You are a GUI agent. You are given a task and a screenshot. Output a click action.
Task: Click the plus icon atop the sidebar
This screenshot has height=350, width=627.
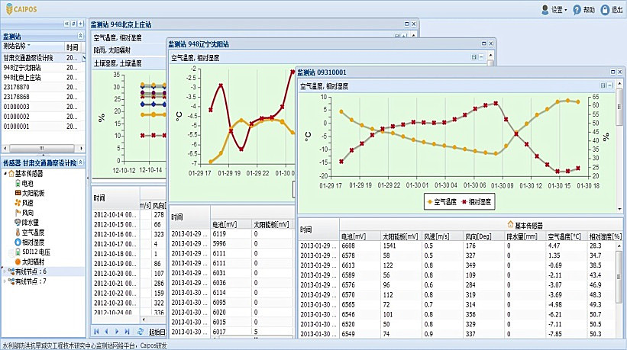[80, 24]
